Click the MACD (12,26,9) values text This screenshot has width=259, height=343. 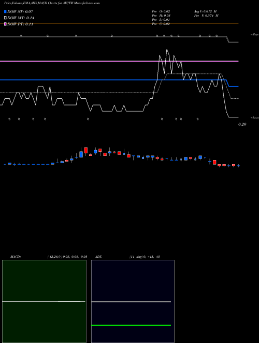click(67, 257)
